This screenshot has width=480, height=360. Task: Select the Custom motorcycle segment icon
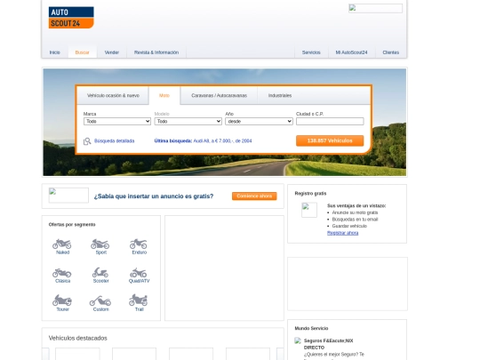click(100, 301)
